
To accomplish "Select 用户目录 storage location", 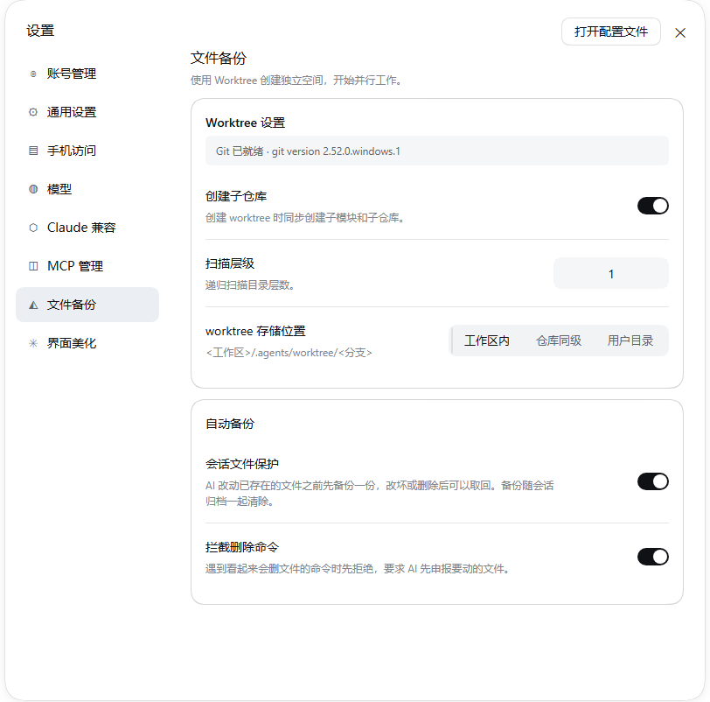I will [630, 340].
